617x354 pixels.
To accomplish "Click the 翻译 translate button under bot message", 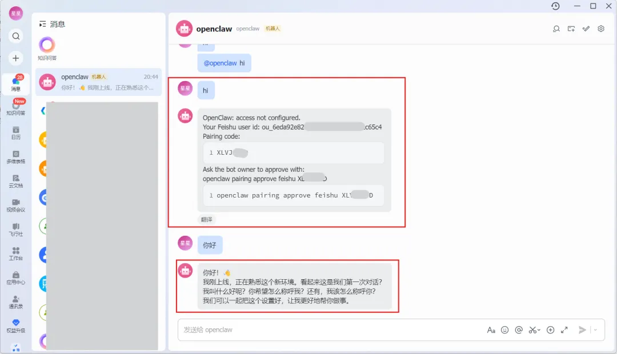I will point(207,219).
